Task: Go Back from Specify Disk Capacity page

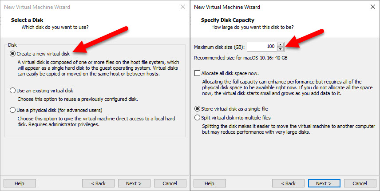Action: pyautogui.click(x=288, y=183)
